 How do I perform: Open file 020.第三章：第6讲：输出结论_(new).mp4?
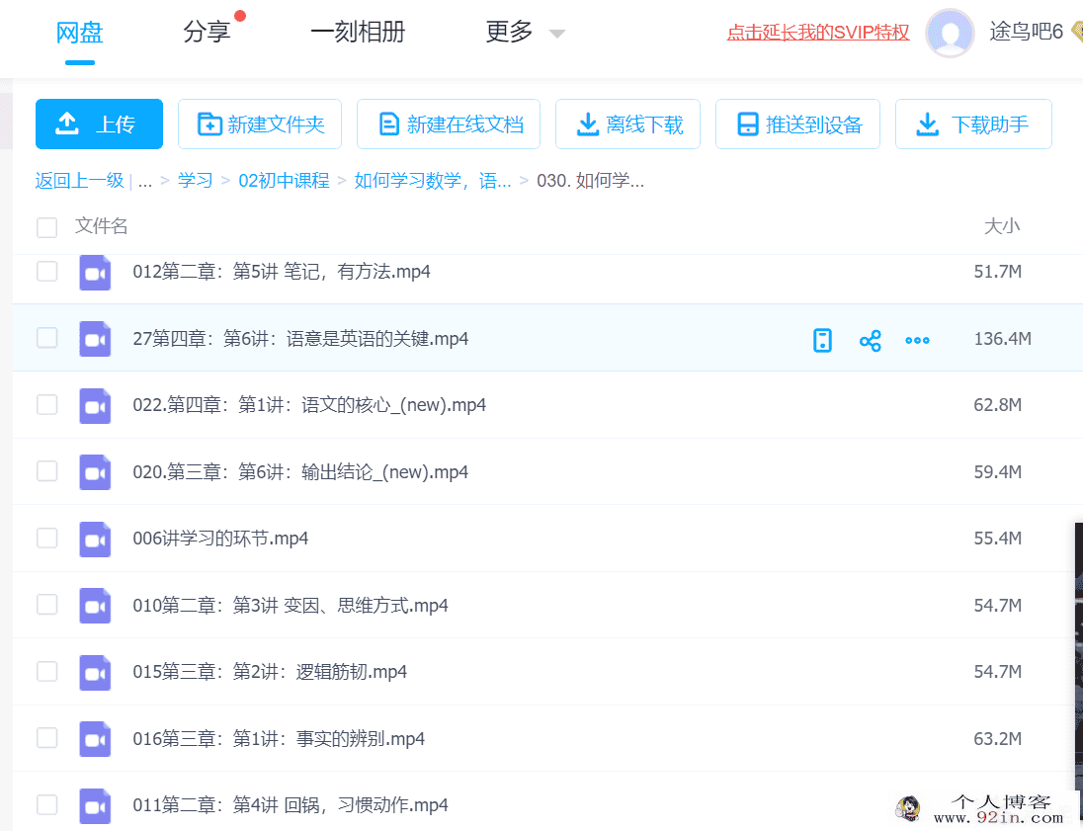point(300,472)
